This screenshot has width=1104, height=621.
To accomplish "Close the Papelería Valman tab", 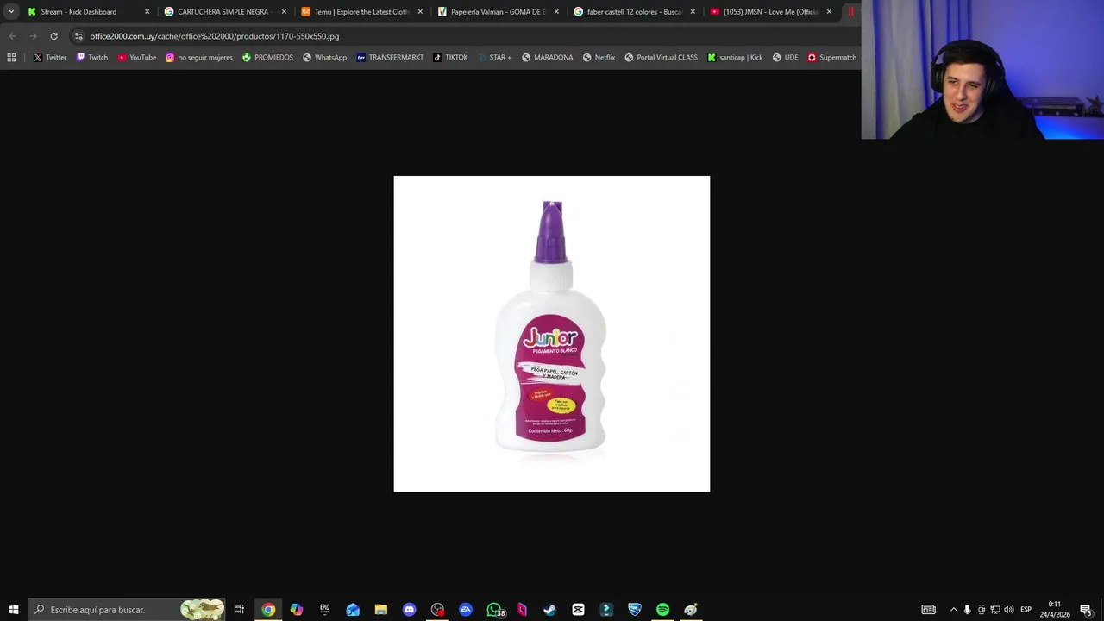I will (x=556, y=12).
